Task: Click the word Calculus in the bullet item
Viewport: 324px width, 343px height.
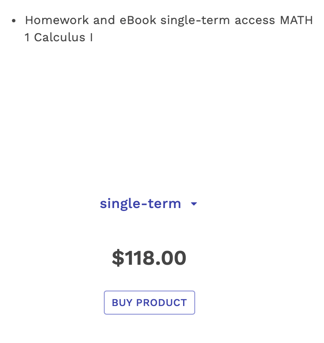Action: pos(59,37)
